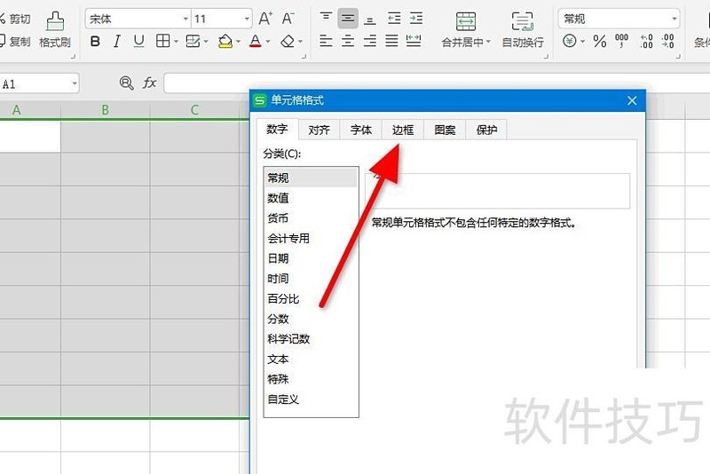Toggle Italic formatting

[117, 42]
